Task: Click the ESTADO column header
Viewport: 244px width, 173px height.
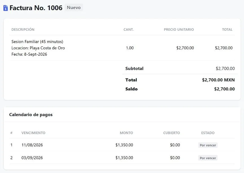Action: (x=208, y=133)
